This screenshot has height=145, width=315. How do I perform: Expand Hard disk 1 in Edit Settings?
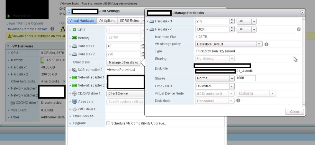click(x=70, y=46)
